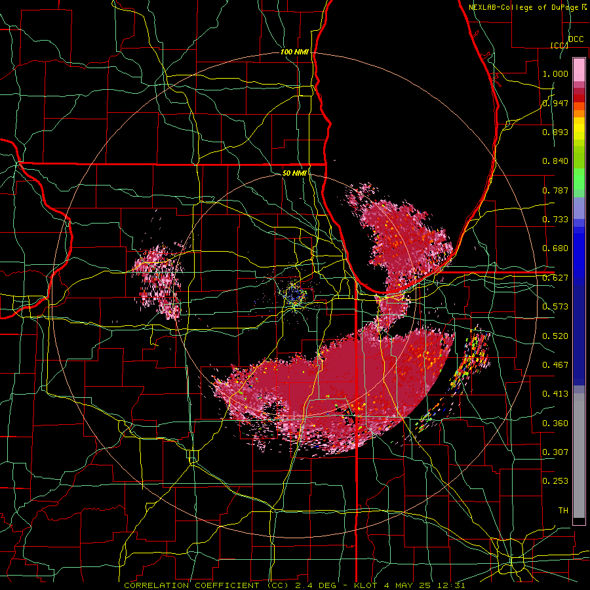Click the 50 NMI range ring label
Image resolution: width=590 pixels, height=590 pixels.
[294, 173]
